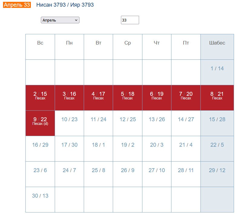Click the Шабес column header
The image size is (244, 214).
tap(217, 43)
